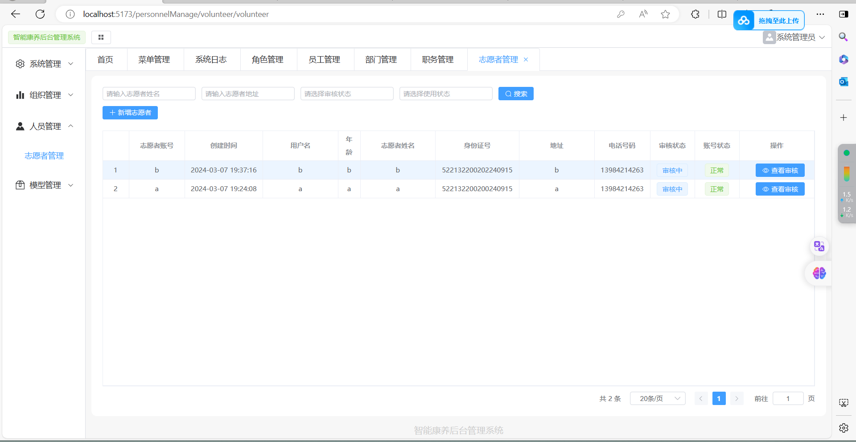Open the password key icon in address bar
Viewport: 856px width, 442px height.
tap(621, 14)
